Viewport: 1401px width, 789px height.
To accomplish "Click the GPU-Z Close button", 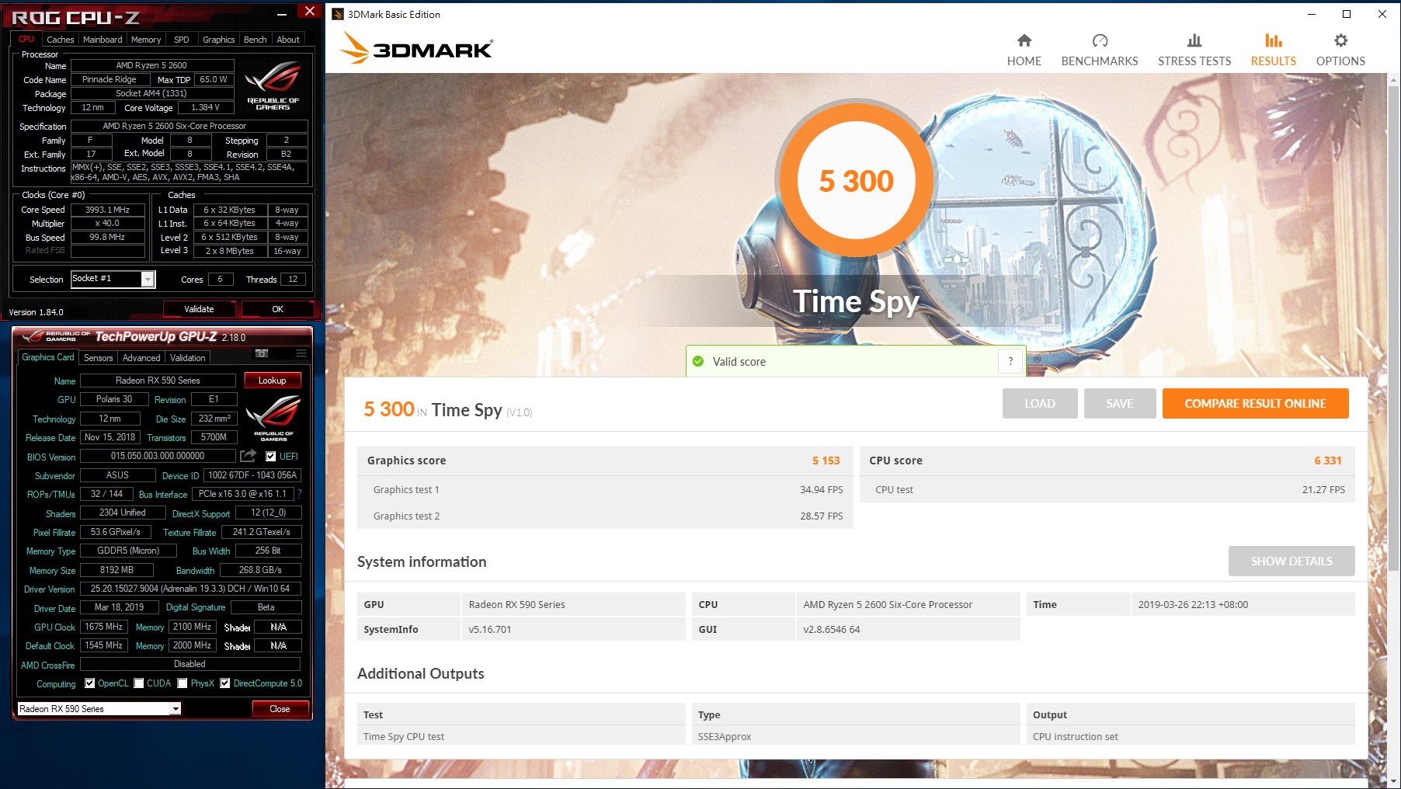I will [280, 709].
